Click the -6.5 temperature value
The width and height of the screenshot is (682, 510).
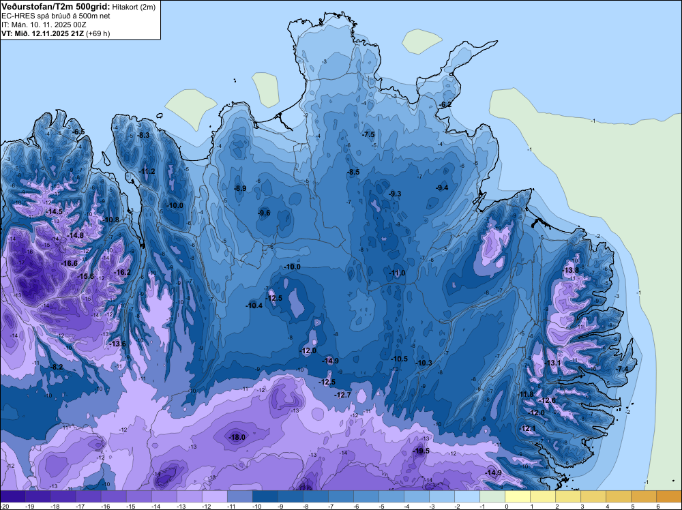(78, 132)
